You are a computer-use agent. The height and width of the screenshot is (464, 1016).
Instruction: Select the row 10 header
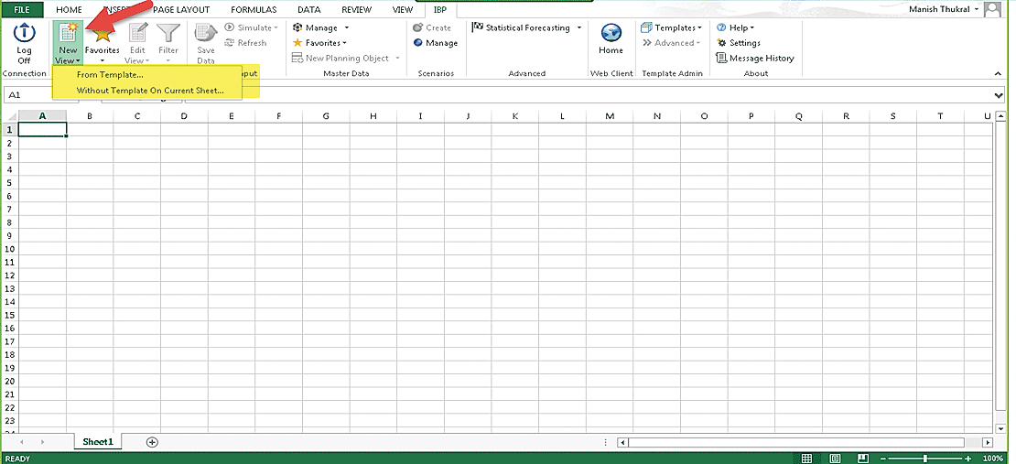(x=10, y=249)
